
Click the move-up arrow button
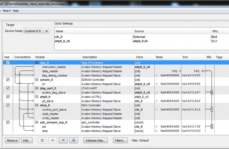point(53,140)
